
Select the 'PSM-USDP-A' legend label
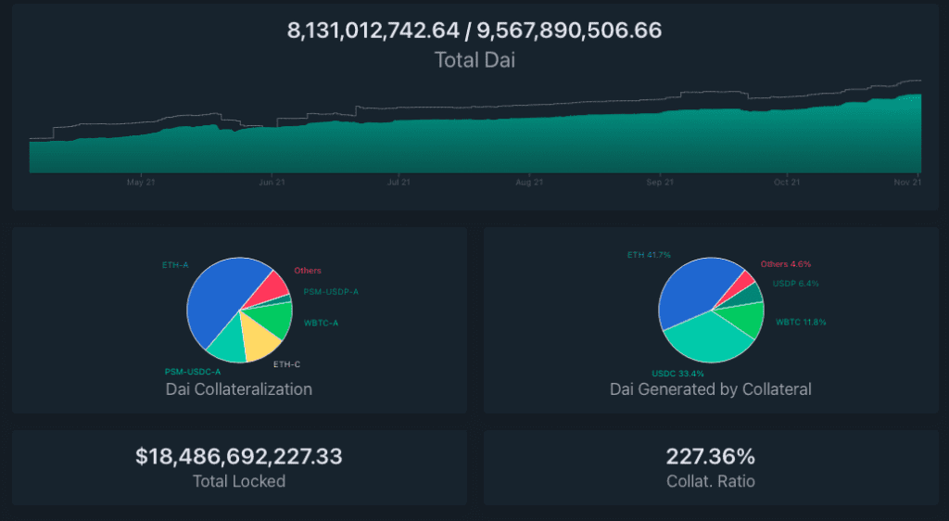[x=331, y=292]
